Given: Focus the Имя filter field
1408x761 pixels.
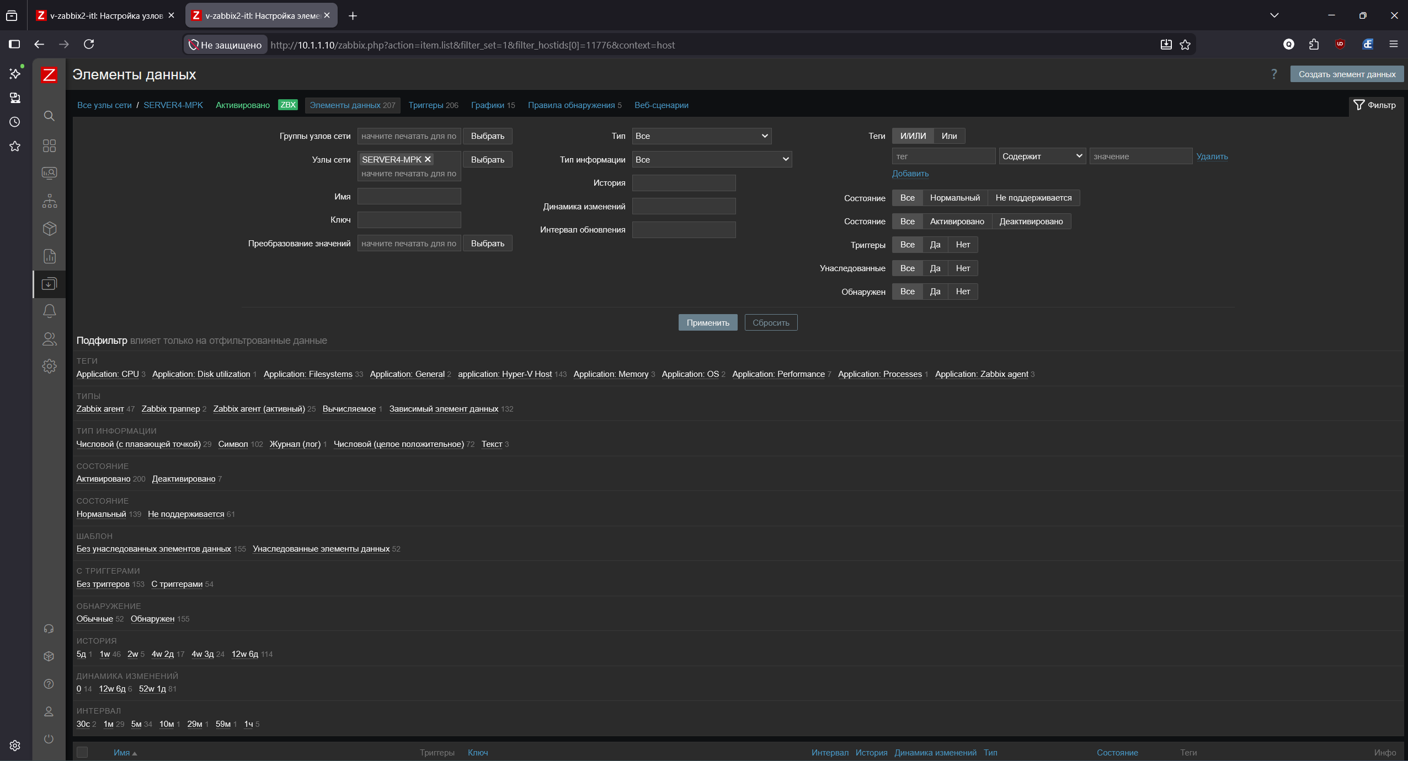Looking at the screenshot, I should tap(409, 197).
